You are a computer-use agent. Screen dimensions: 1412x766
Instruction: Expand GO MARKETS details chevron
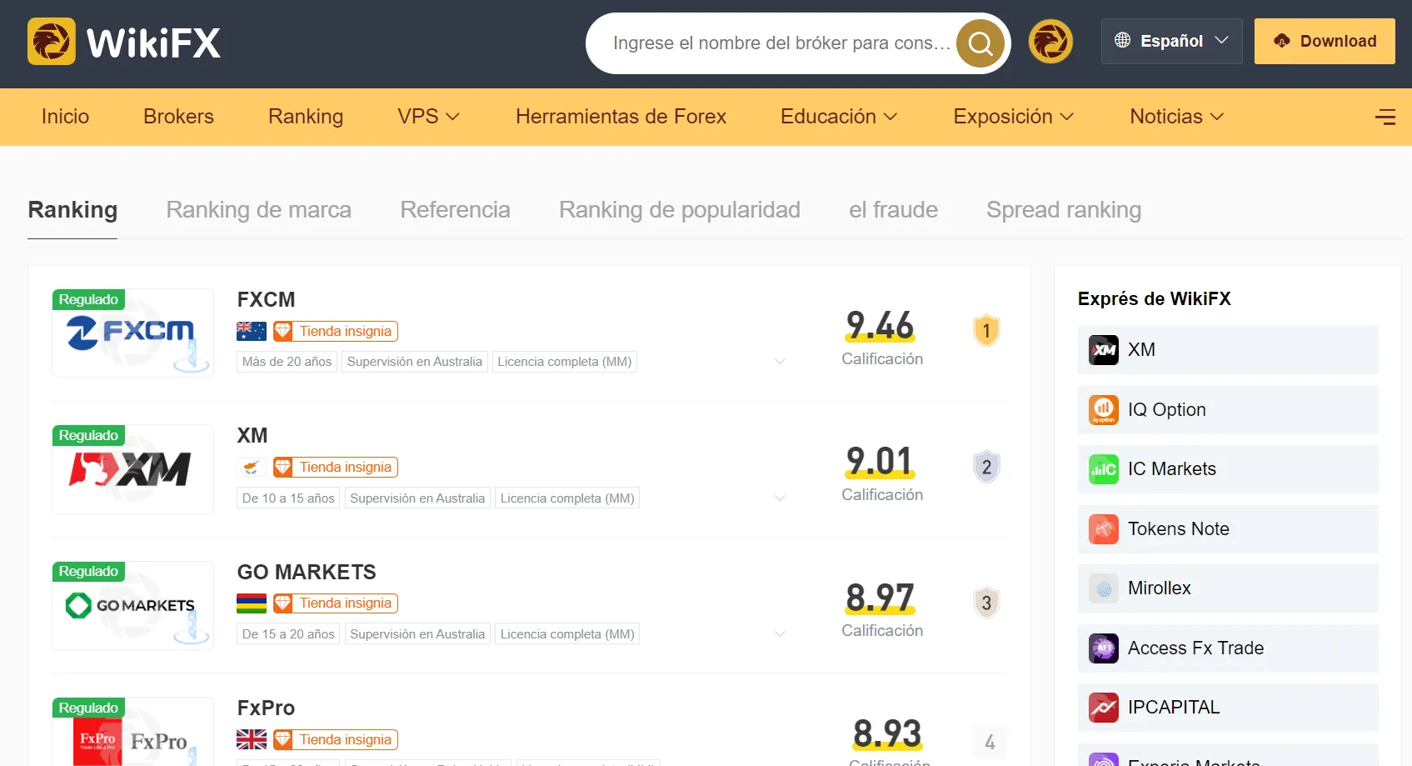coord(780,634)
